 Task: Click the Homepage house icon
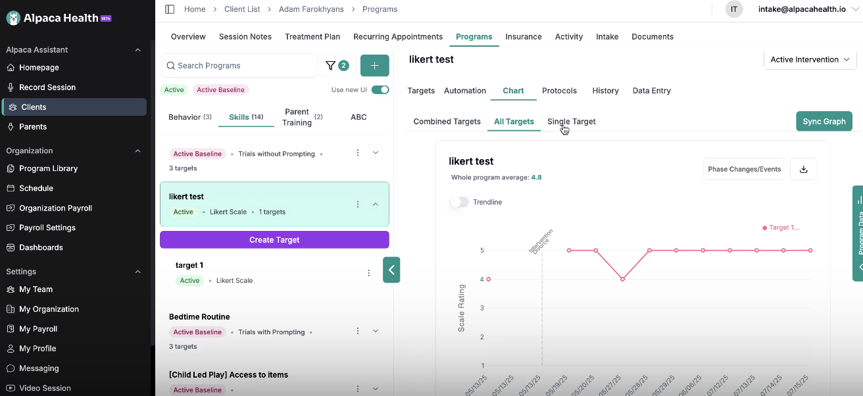point(11,67)
